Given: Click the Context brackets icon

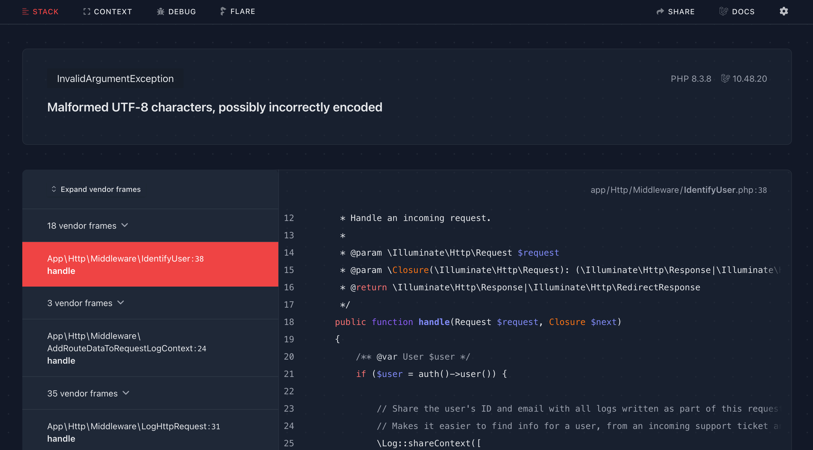Looking at the screenshot, I should click(86, 12).
